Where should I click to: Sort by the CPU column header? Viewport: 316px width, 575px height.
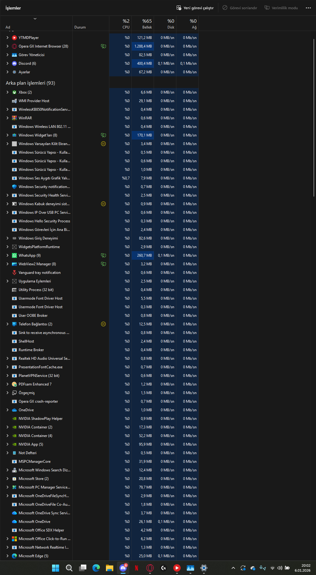(120, 24)
